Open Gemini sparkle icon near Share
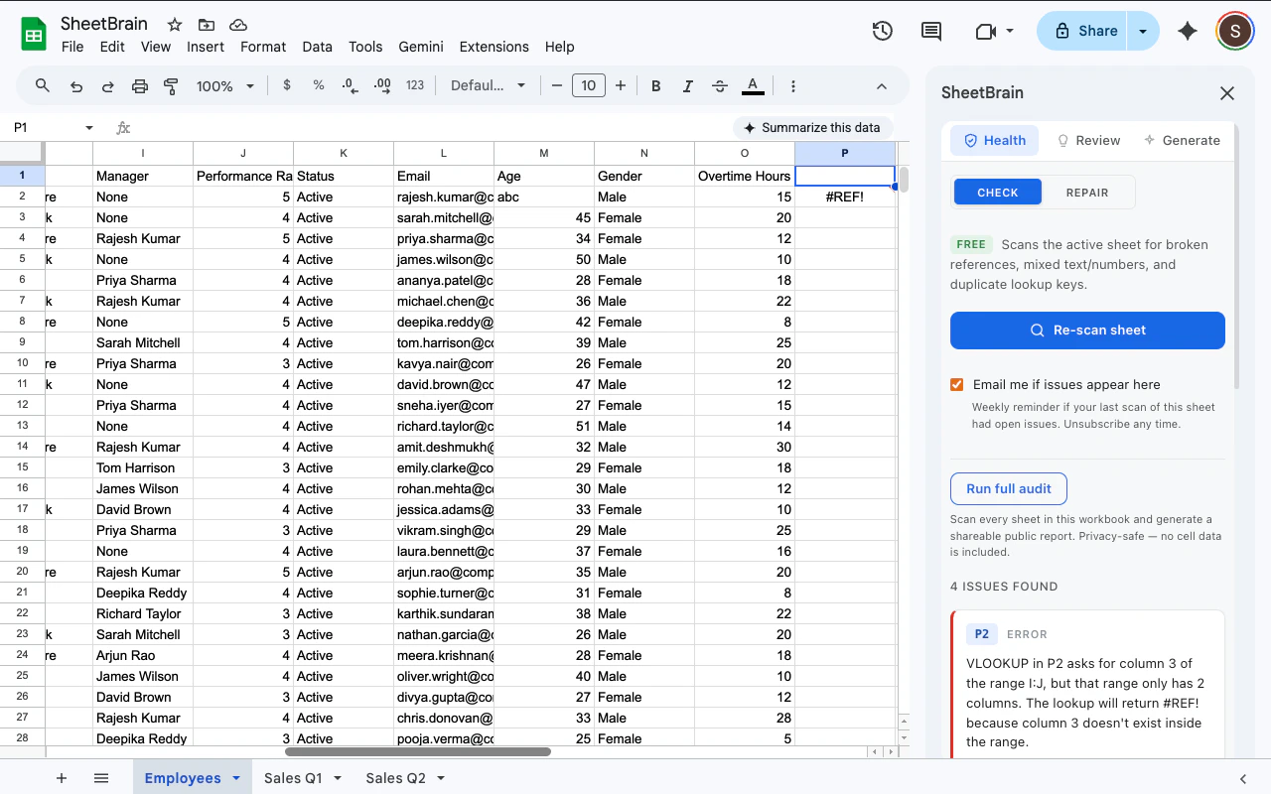 point(1187,31)
